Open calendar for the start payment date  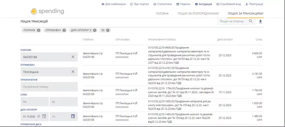click(x=44, y=116)
